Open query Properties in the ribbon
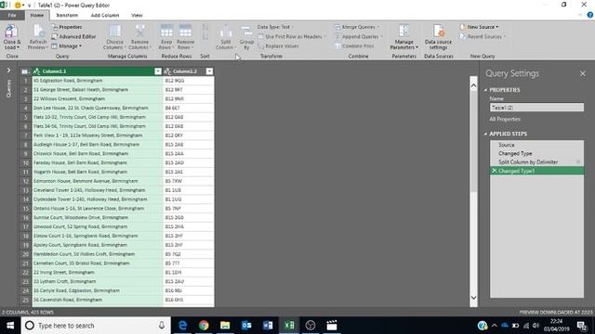 tap(67, 27)
